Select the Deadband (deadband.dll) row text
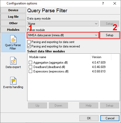This screenshot has height=123, width=121. coord(49,67)
